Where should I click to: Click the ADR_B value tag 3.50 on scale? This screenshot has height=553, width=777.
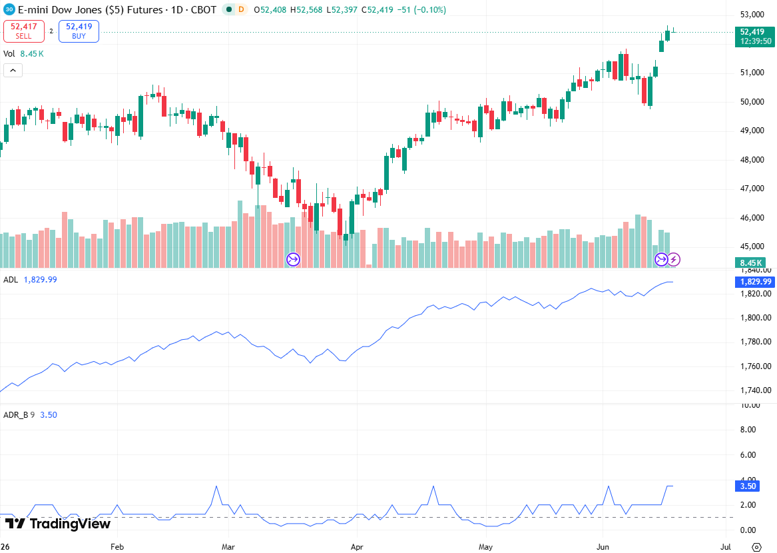click(748, 486)
